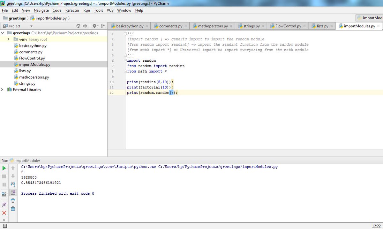Click the Restore Layout icon in Run panel
The width and height of the screenshot is (383, 229).
4,194
